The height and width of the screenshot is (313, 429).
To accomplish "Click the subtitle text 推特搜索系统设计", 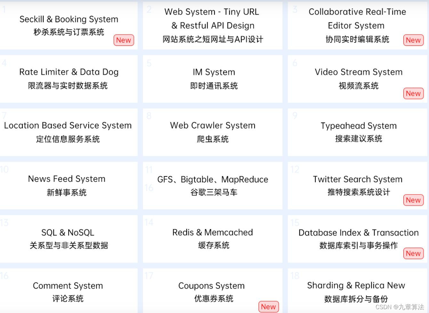I will [x=359, y=192].
